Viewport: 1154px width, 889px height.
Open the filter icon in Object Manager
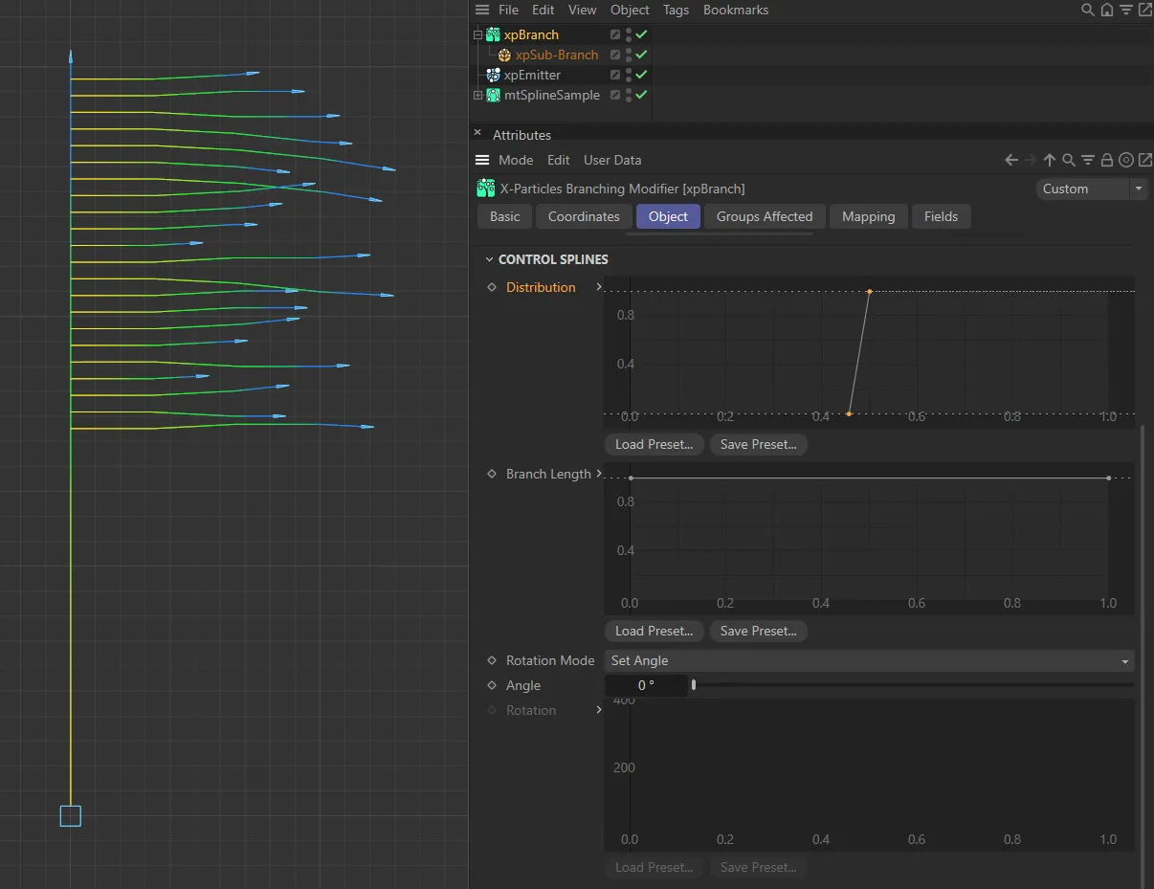tap(1125, 10)
